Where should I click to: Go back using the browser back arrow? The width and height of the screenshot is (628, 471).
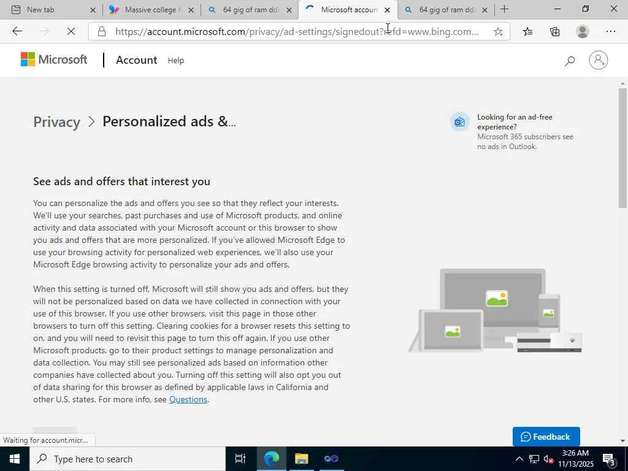click(17, 31)
